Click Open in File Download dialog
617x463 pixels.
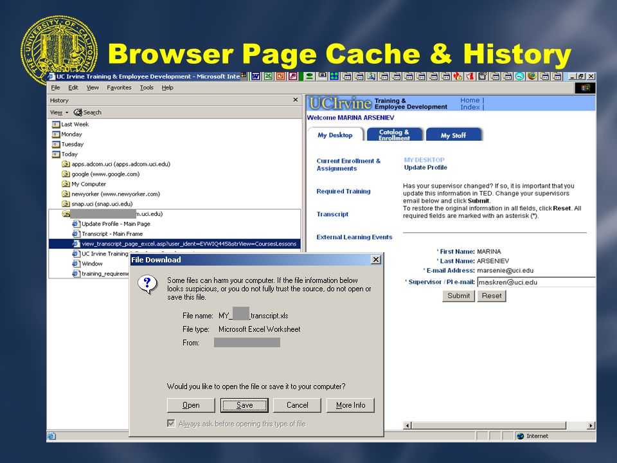click(x=191, y=405)
